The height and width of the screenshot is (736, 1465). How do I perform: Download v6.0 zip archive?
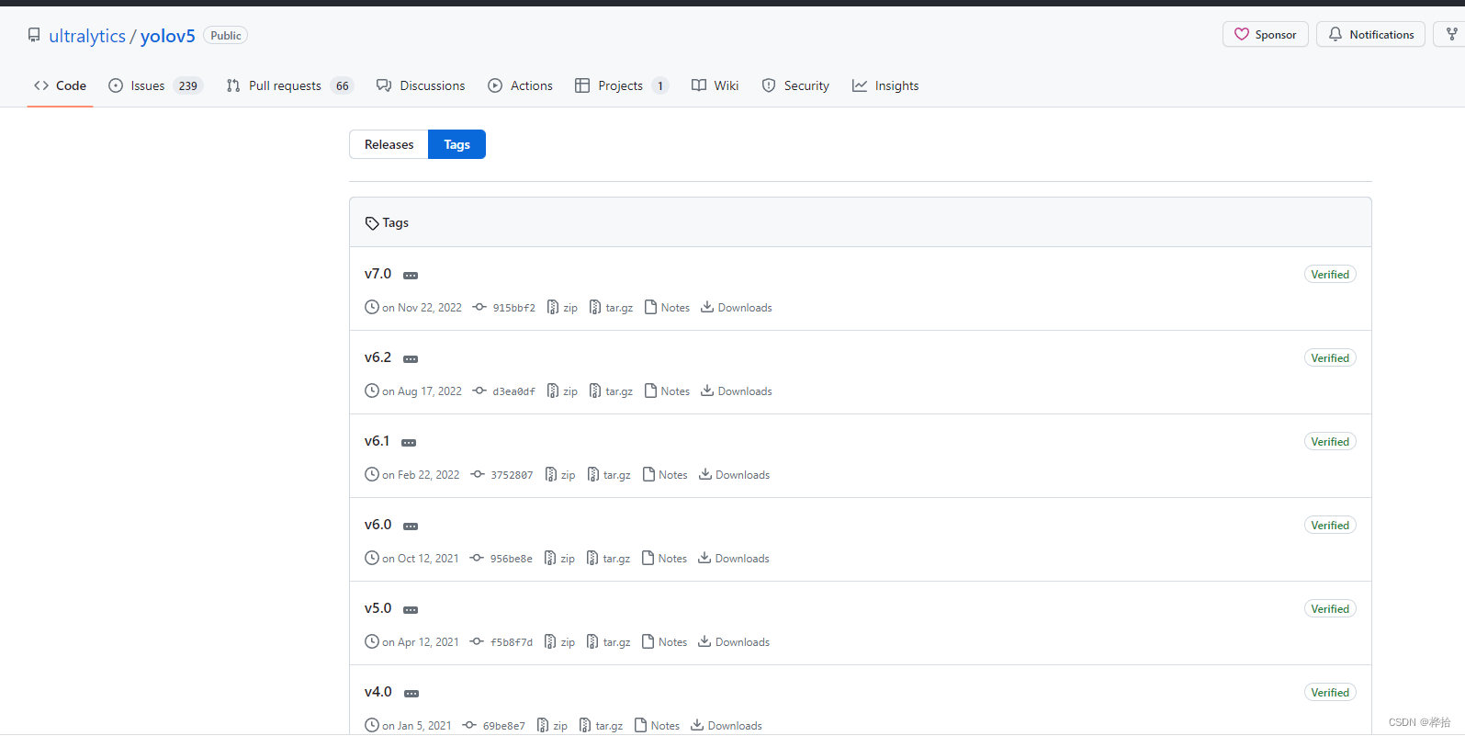[559, 559]
